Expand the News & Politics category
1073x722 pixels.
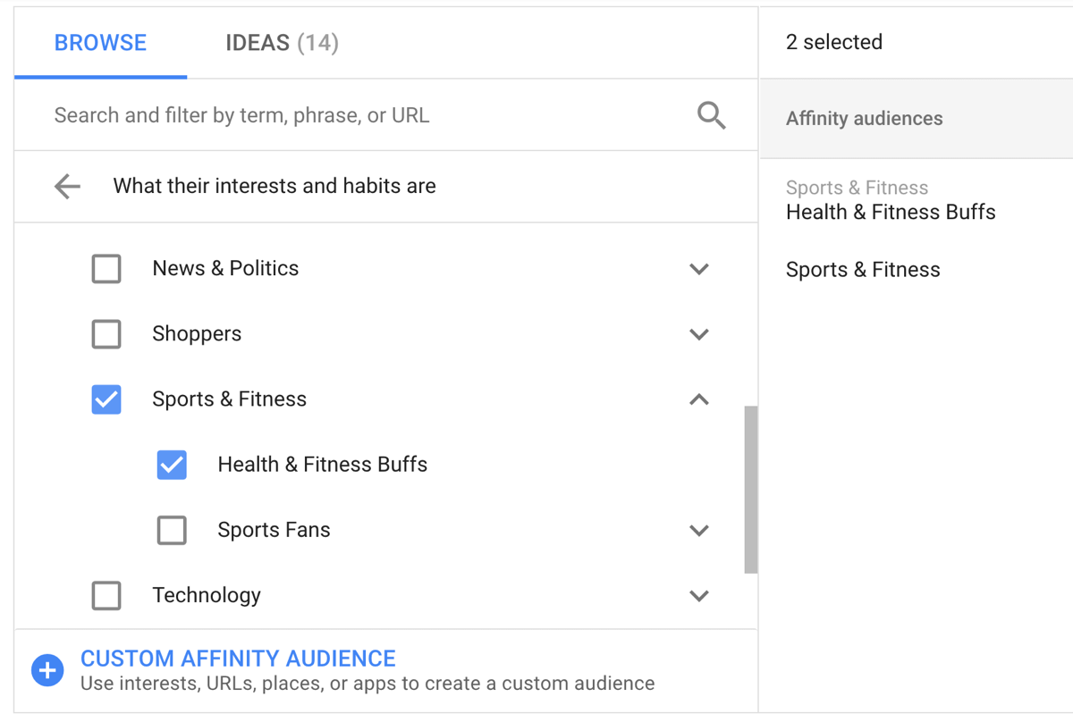click(699, 269)
